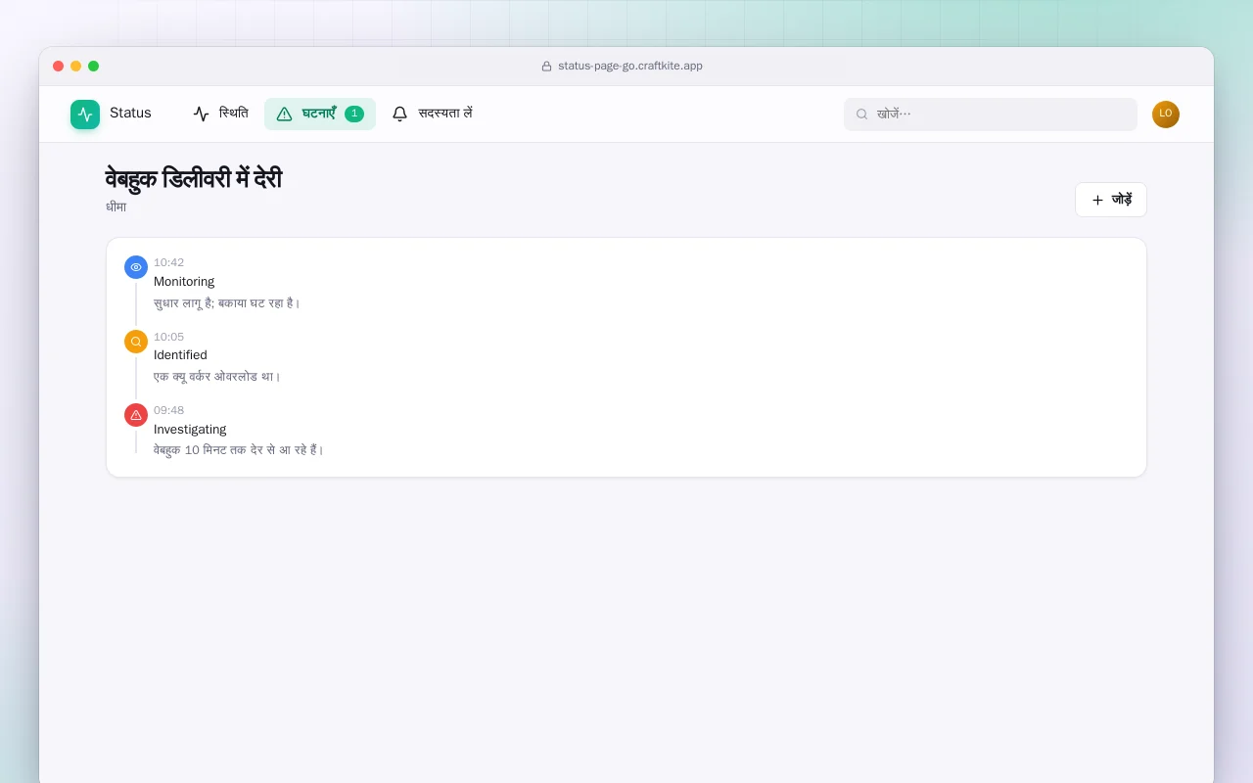The height and width of the screenshot is (783, 1253).
Task: Close the window with the red button
Action: (x=59, y=67)
